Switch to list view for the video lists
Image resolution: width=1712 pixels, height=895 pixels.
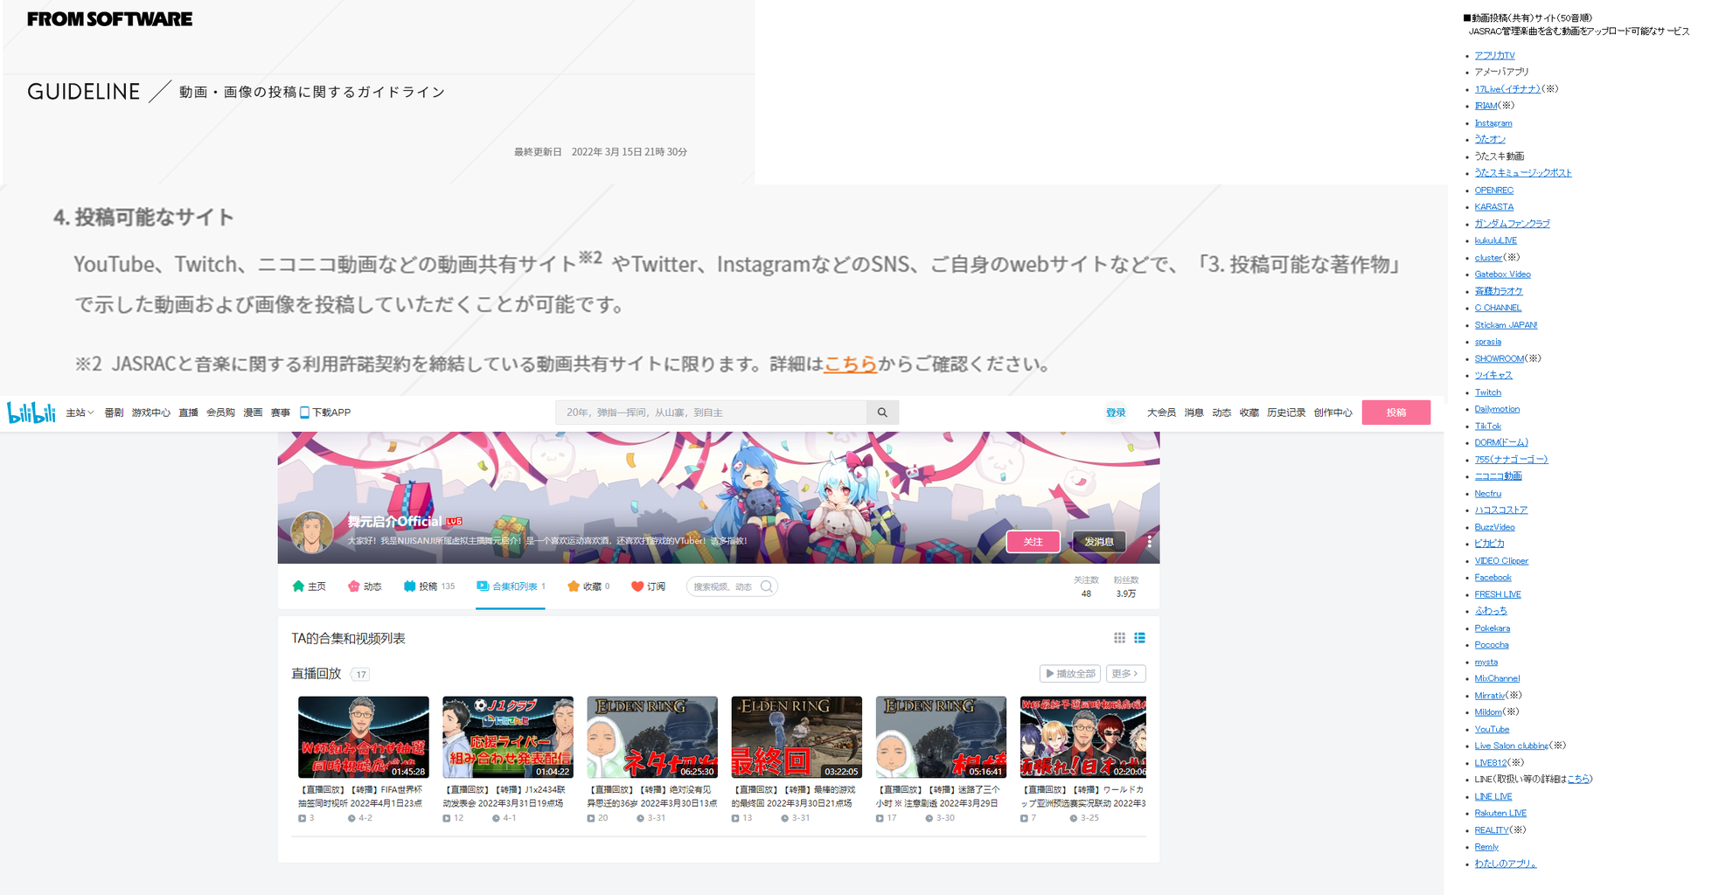[1139, 638]
